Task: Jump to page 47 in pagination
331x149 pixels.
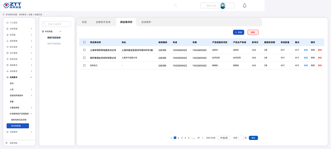Action: click(199, 138)
